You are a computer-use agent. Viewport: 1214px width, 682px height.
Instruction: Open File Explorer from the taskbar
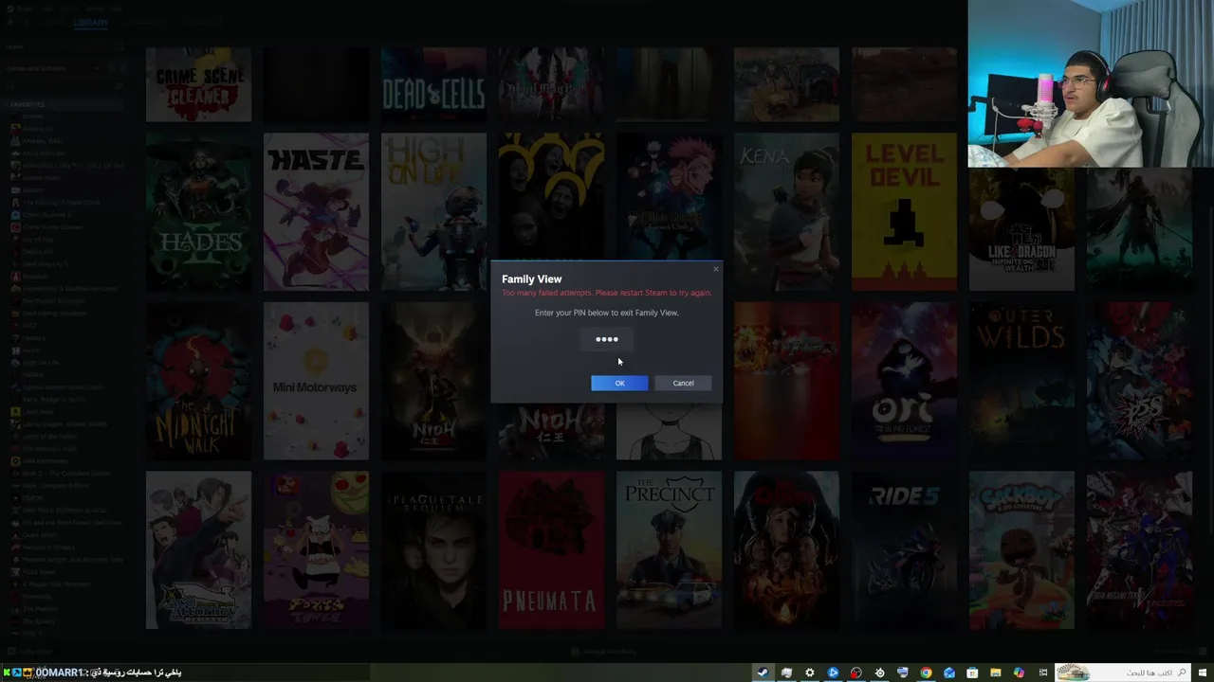[995, 673]
